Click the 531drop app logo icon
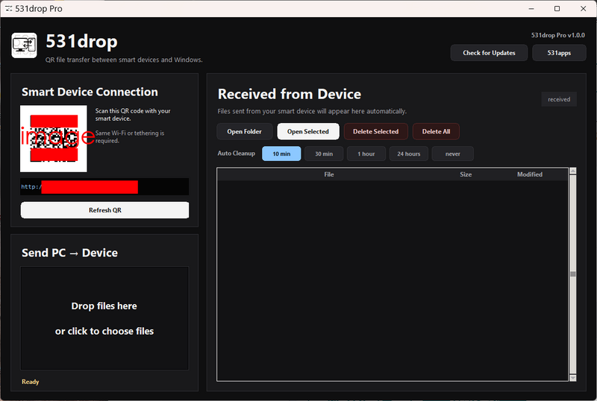 pos(25,45)
